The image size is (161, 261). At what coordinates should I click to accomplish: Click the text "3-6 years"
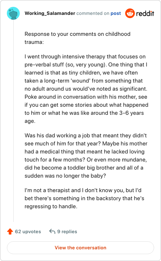pos(132,113)
